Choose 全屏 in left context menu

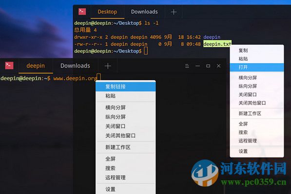click(126, 159)
